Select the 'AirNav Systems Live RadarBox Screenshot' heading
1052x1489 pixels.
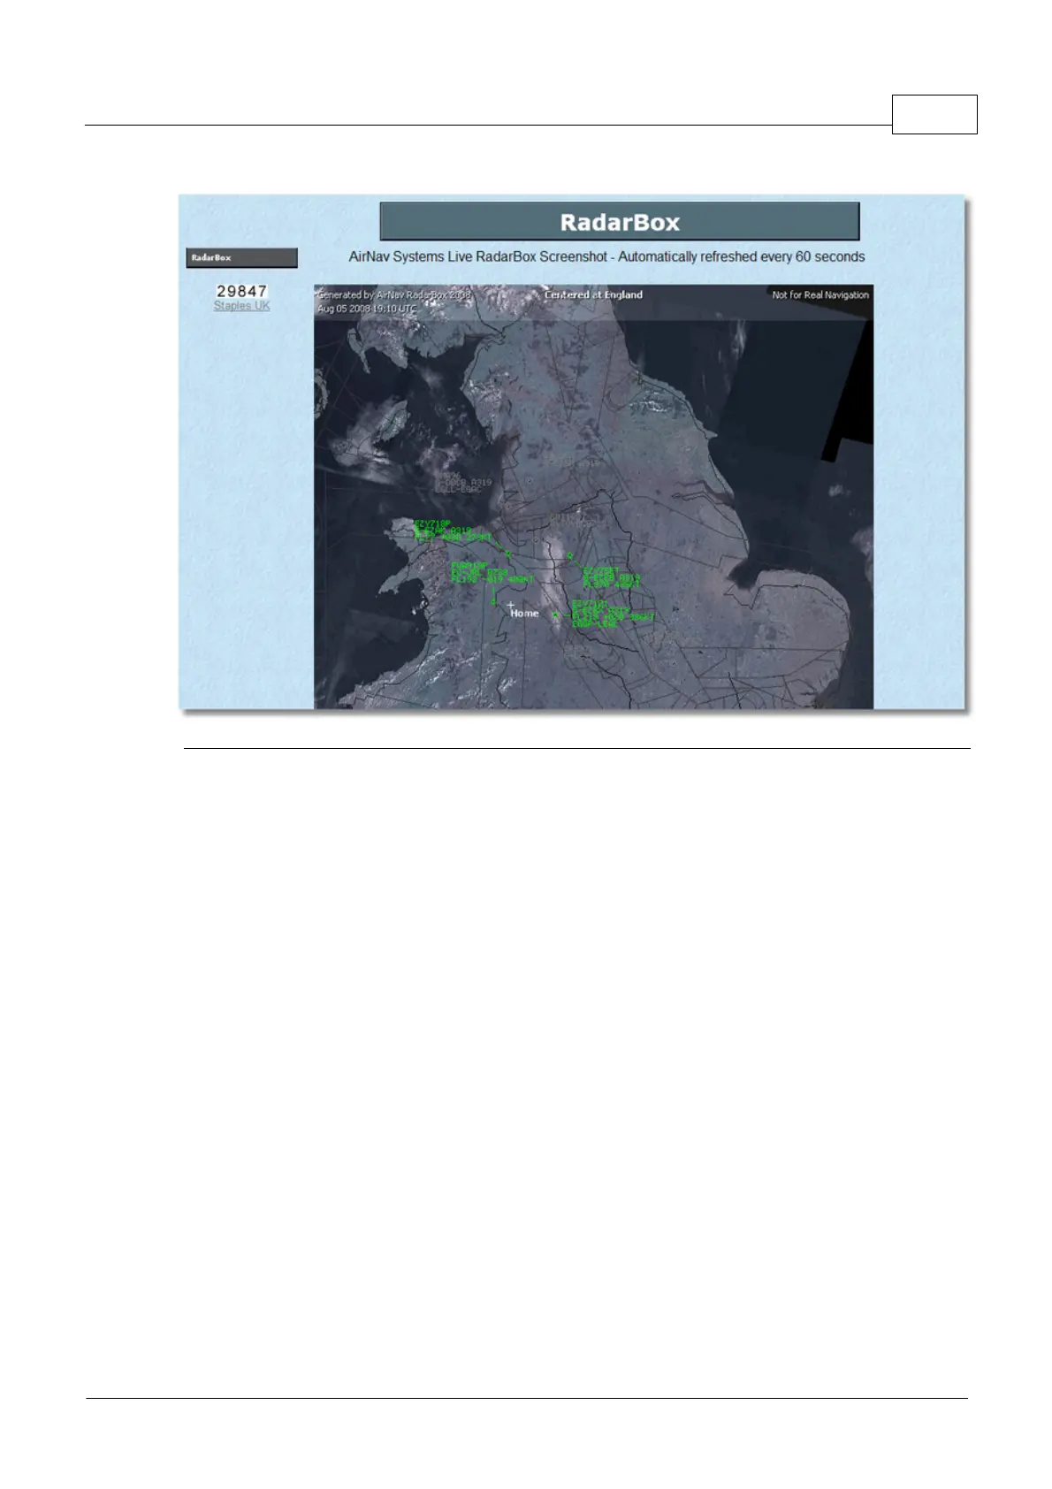pos(606,256)
